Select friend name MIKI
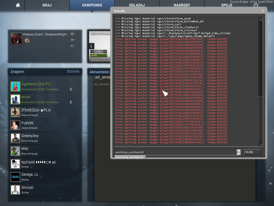This screenshot has width=274, height=206. [x=25, y=149]
